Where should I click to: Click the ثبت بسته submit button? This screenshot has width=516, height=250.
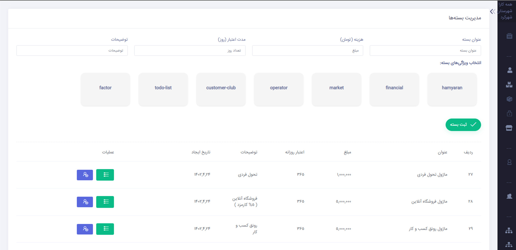(463, 125)
